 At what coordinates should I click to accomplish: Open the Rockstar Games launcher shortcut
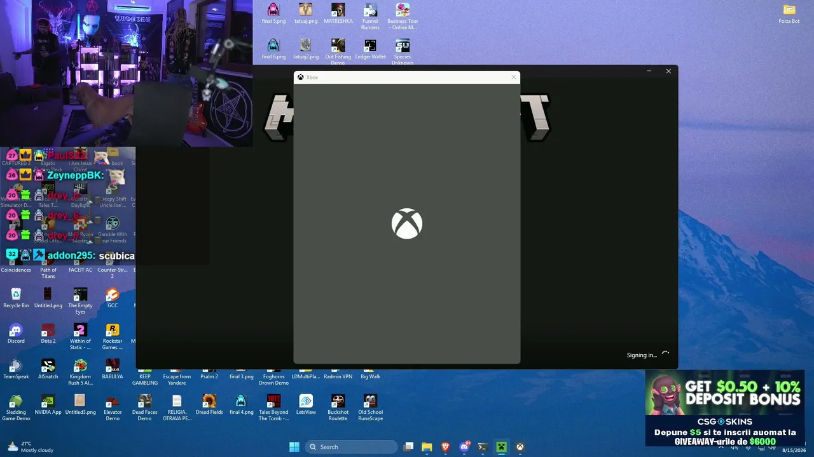(x=113, y=336)
